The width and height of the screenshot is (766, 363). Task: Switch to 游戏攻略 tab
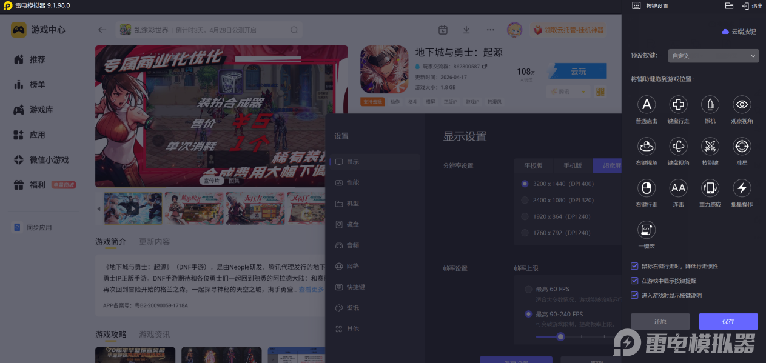111,335
